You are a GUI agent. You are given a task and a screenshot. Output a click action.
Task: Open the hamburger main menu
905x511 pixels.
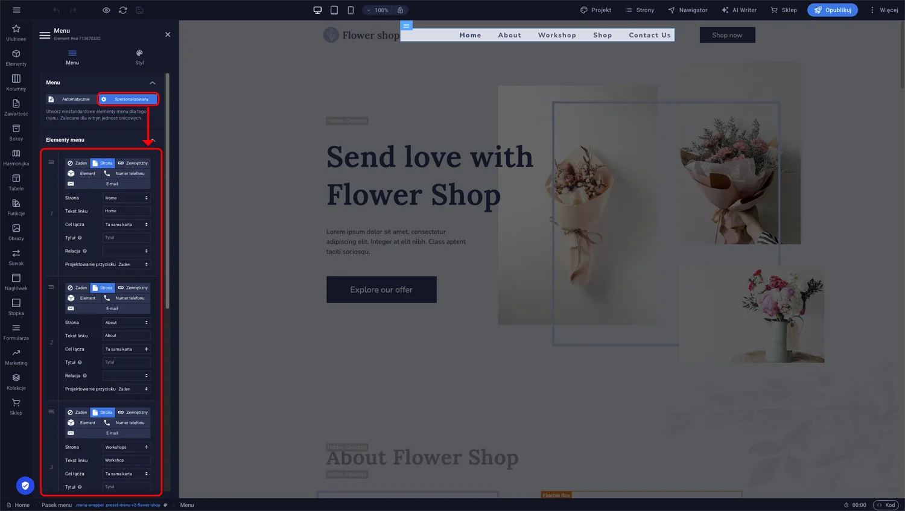tap(16, 10)
